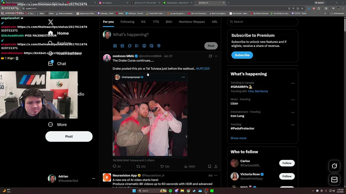Open options dots for Iron Lung trend

tap(293, 112)
